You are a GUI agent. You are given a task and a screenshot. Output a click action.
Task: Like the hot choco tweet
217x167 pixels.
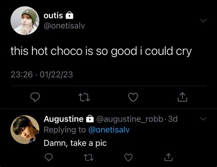click(x=133, y=97)
